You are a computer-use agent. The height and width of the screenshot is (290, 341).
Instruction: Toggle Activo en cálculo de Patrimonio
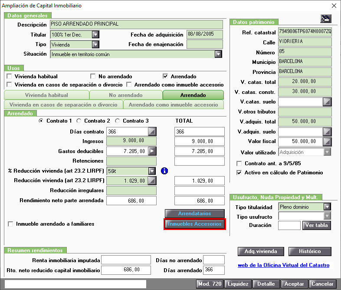pos(239,173)
